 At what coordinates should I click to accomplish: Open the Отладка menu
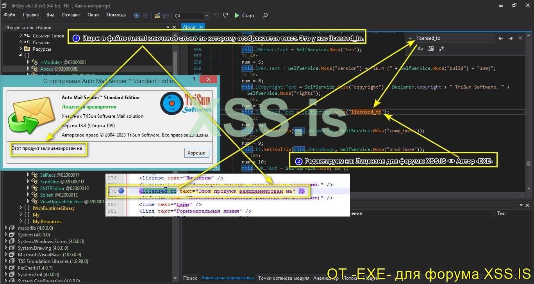pyautogui.click(x=71, y=15)
